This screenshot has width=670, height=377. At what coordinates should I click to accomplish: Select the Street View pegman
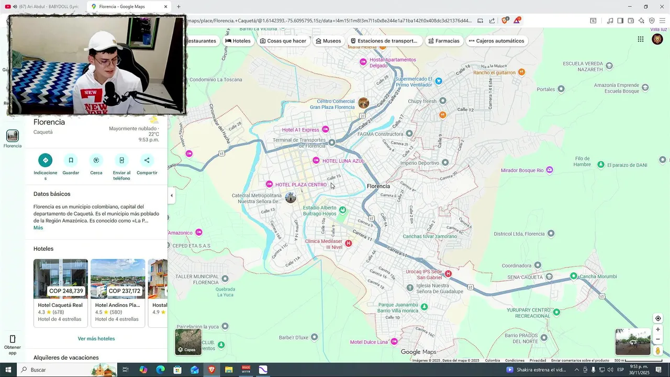(x=658, y=350)
